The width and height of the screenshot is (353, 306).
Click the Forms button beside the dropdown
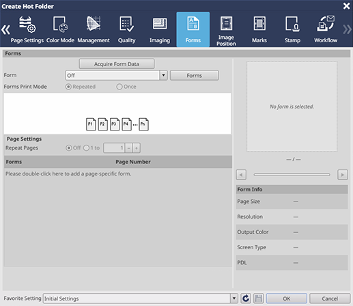tap(194, 75)
